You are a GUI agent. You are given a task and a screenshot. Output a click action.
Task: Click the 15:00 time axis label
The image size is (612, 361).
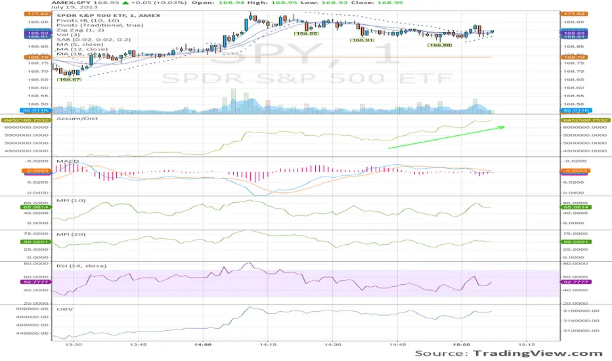[x=462, y=345]
